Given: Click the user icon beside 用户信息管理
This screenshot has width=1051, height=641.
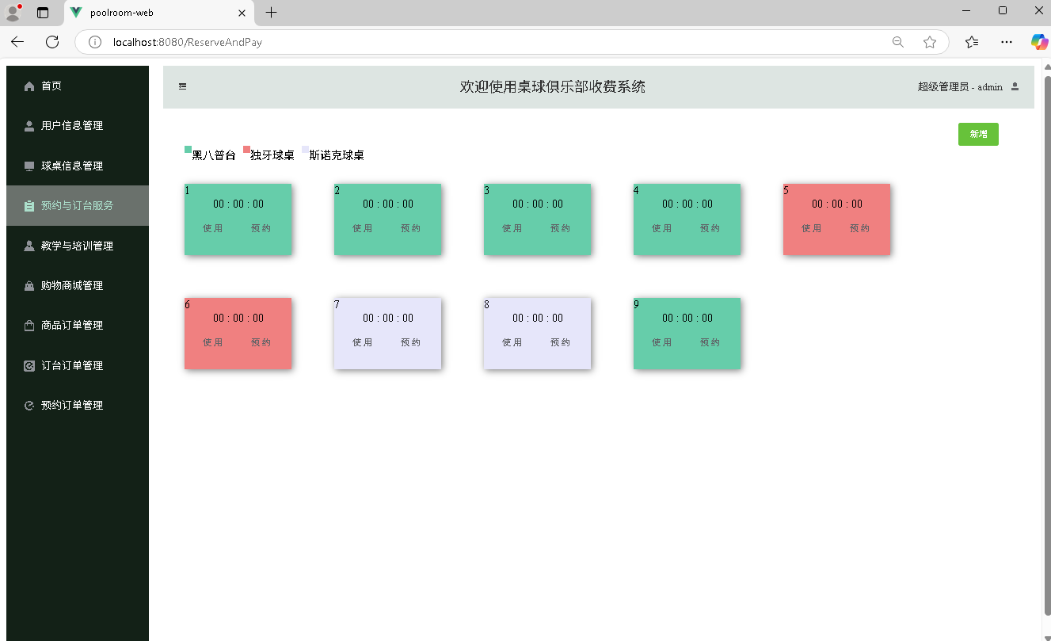Looking at the screenshot, I should (x=29, y=126).
